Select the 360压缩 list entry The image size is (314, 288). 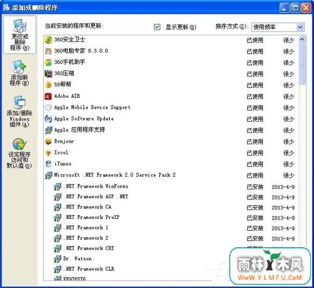[x=170, y=73]
